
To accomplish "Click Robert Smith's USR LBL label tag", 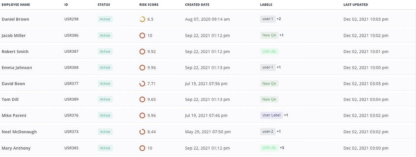I will coord(270,51).
